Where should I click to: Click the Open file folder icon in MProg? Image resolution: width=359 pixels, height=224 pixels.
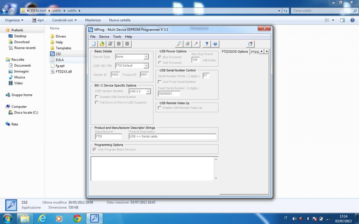tap(102, 44)
